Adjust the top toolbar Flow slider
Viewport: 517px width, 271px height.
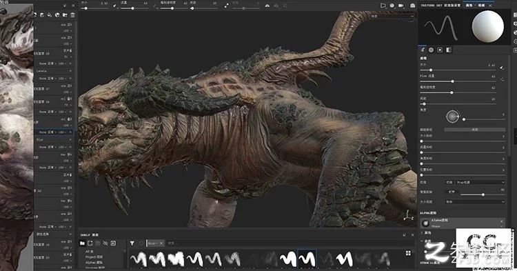[x=134, y=8]
